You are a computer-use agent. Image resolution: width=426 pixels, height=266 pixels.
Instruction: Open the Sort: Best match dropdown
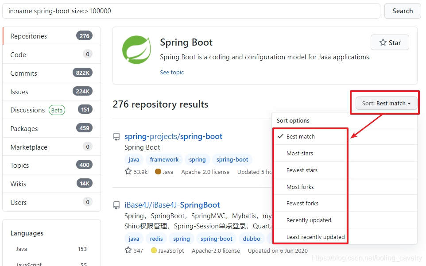pos(386,104)
